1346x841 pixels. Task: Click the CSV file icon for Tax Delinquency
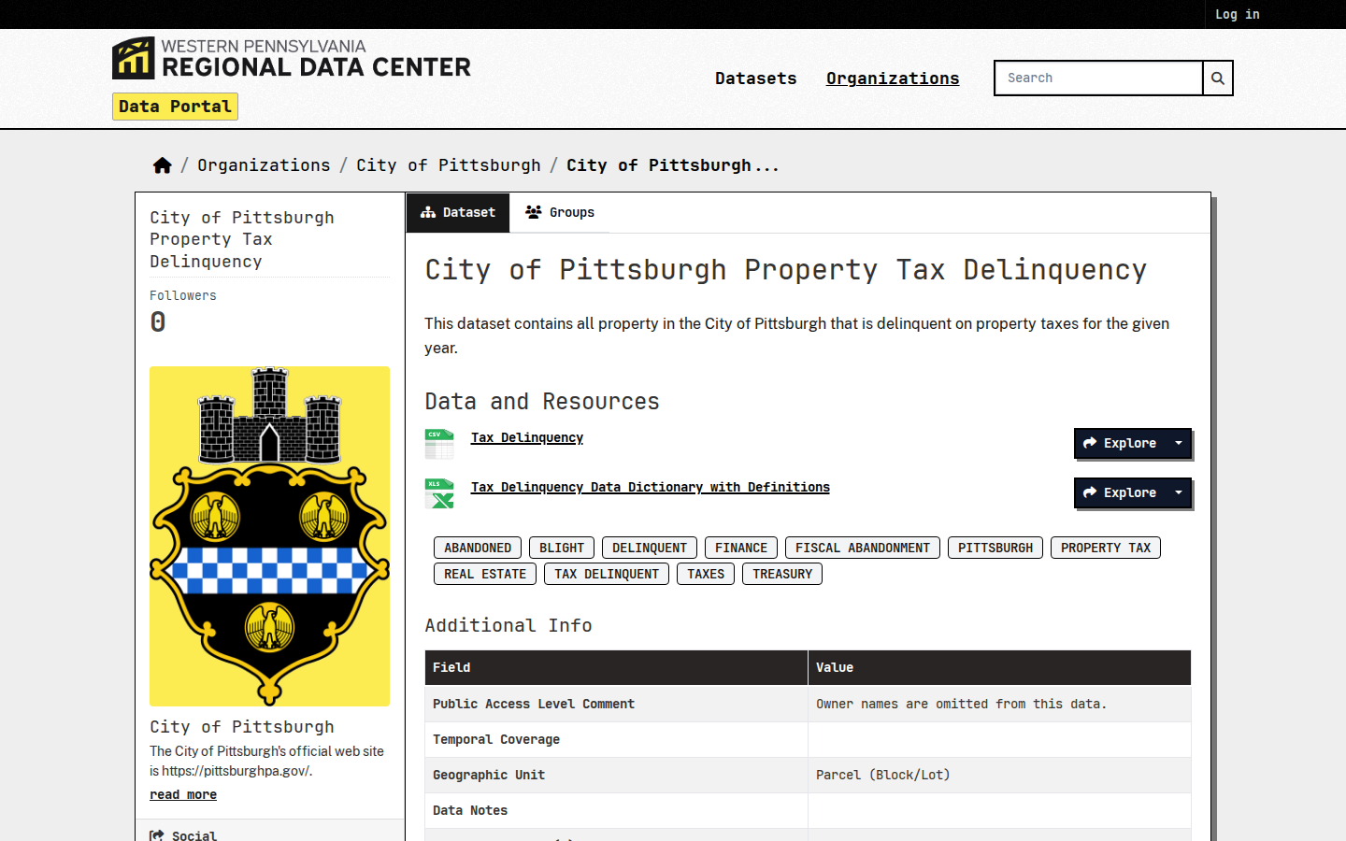439,444
